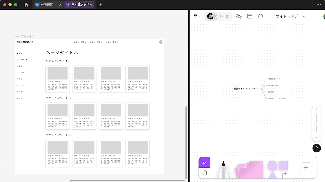Zoom in using the plus control
The height and width of the screenshot is (182, 325).
pyautogui.click(x=316, y=109)
